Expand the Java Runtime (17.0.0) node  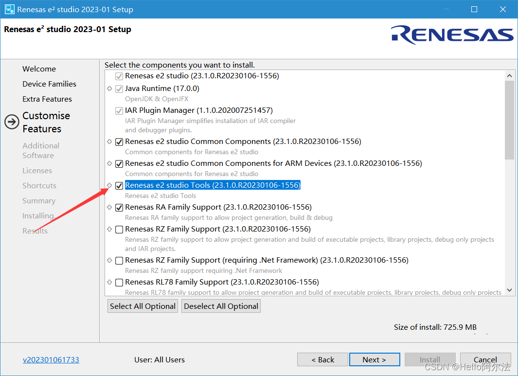110,89
